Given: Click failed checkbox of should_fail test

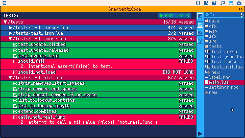Looking at the screenshot, I should pos(15,61).
